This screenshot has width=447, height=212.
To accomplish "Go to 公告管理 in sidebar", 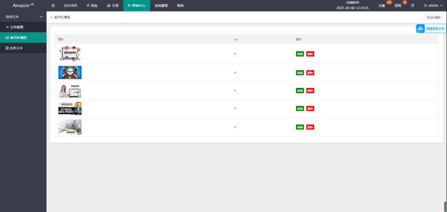I will [x=23, y=27].
